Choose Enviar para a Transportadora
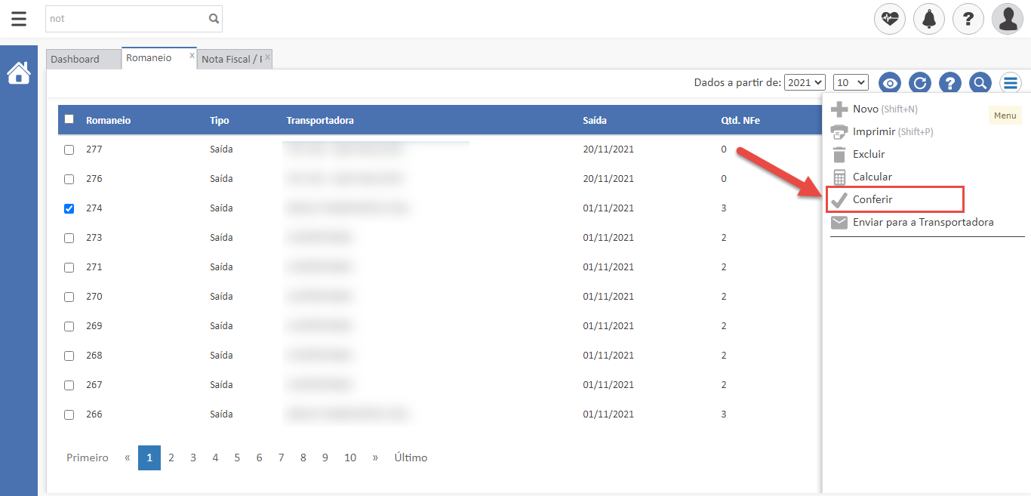The image size is (1031, 496). (x=922, y=222)
